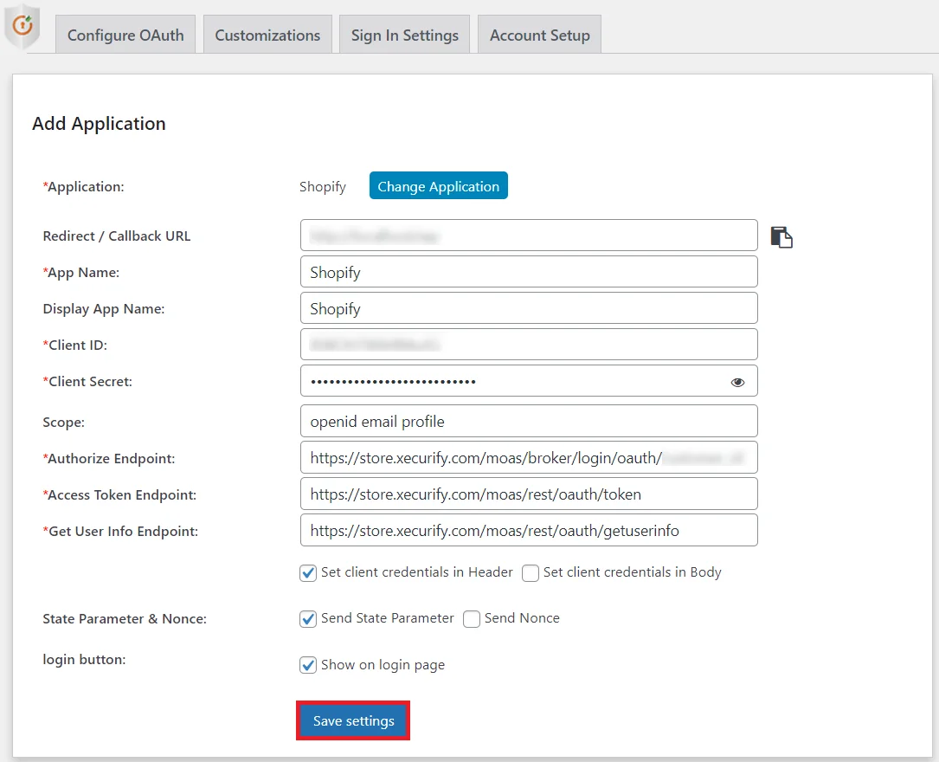Screen dimensions: 939x762
Task: Uncheck Send State Parameter
Action: 307,618
